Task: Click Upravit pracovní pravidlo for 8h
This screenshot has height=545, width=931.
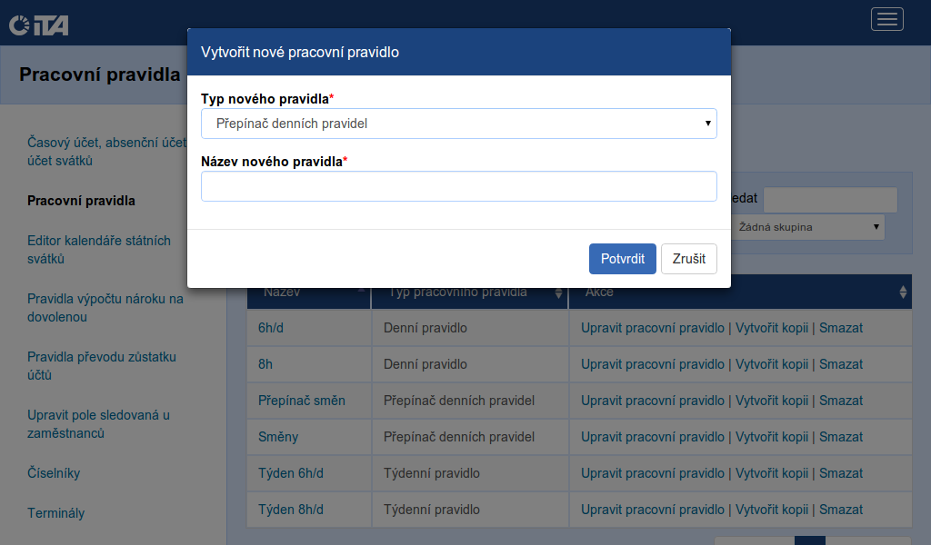Action: pyautogui.click(x=653, y=364)
